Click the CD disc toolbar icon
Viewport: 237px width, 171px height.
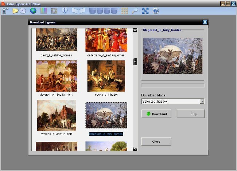pos(23,11)
